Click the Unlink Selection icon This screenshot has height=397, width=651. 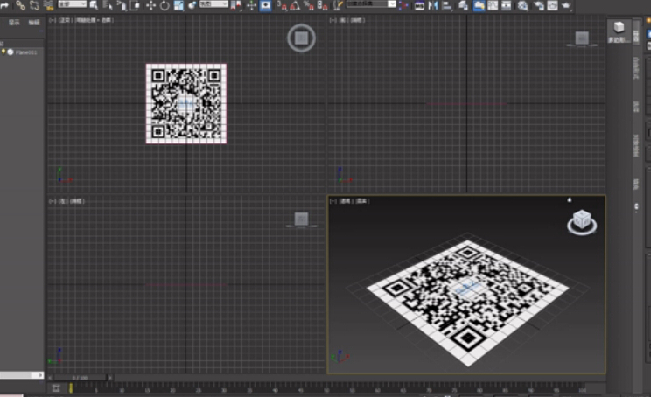[x=34, y=5]
